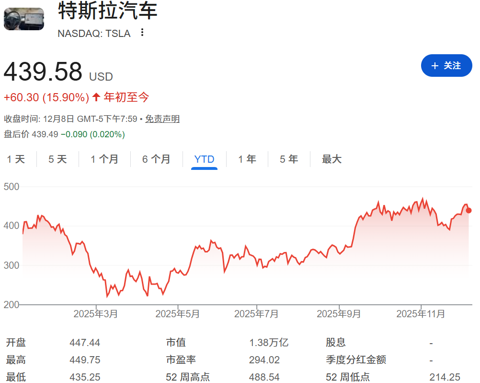The width and height of the screenshot is (480, 383).
Task: Select the 最大 chart range
Action: point(331,159)
